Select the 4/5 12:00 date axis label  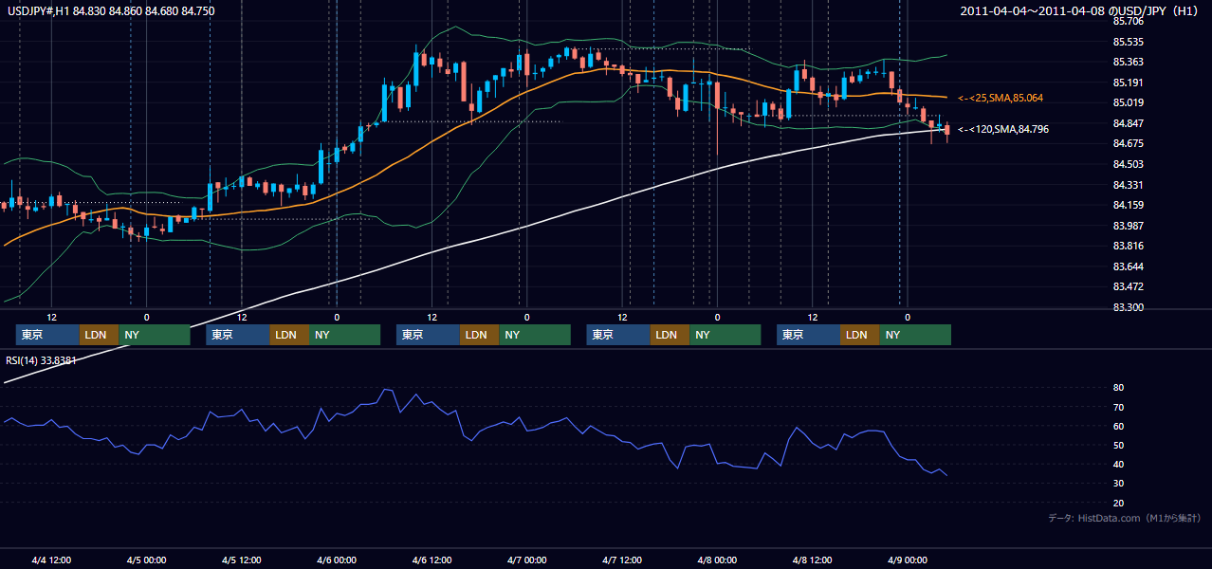coord(242,560)
